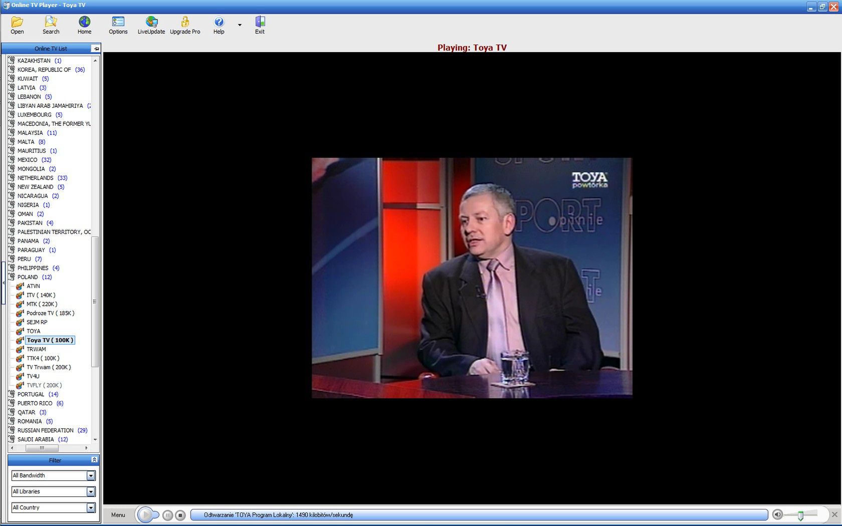
Task: Select the TOYA channel
Action: coord(33,331)
